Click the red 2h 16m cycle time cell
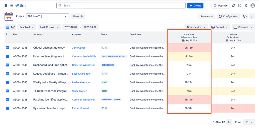The width and height of the screenshot is (259, 129). 189,48
